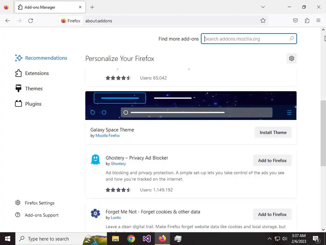Image resolution: width=326 pixels, height=245 pixels.
Task: Reload the about:addons page
Action: click(31, 21)
